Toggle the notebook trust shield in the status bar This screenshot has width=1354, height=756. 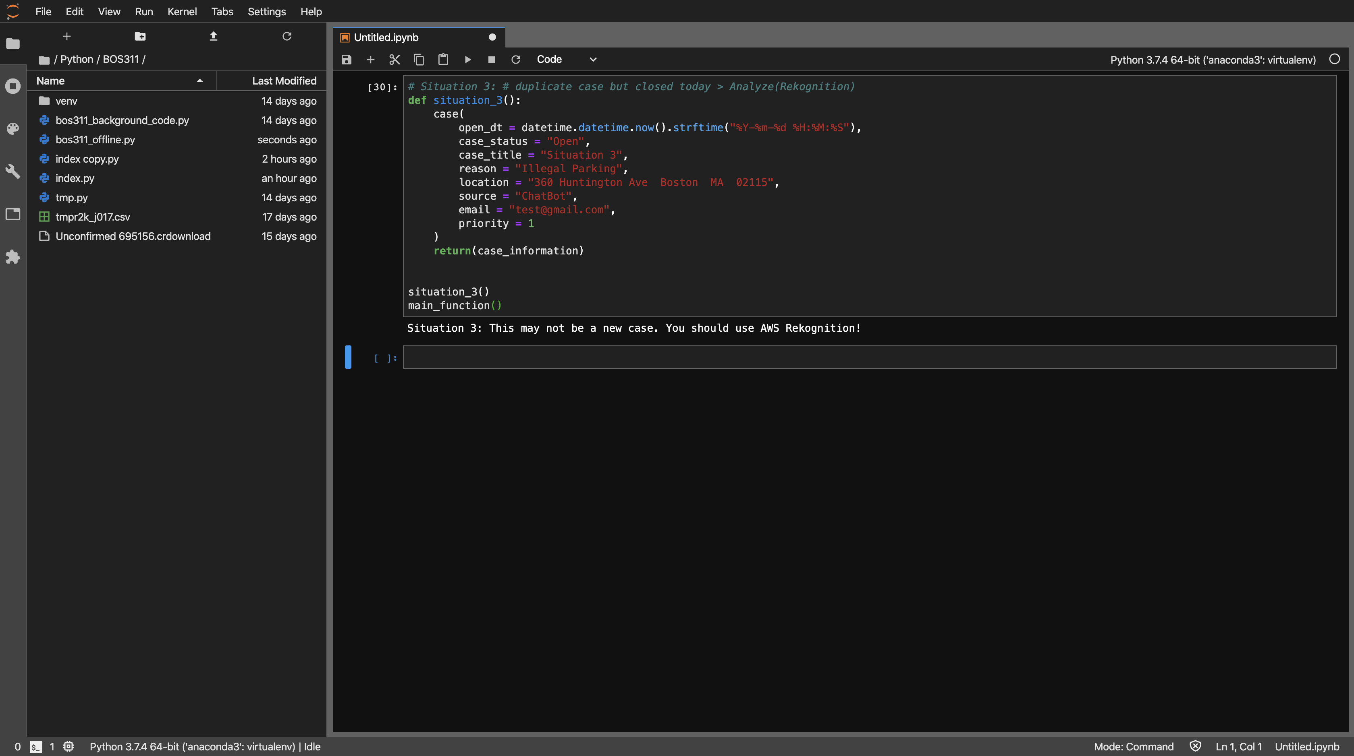coord(1195,746)
